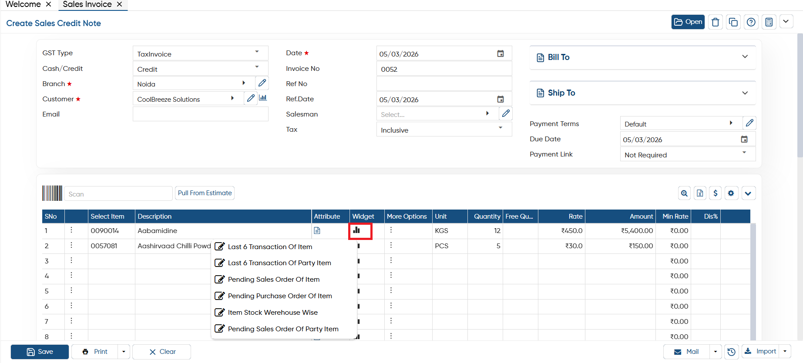The image size is (803, 363).
Task: Click the Pull From Estimate button
Action: 205,193
